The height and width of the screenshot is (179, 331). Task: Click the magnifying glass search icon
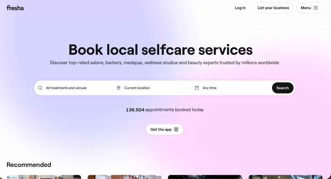40,88
